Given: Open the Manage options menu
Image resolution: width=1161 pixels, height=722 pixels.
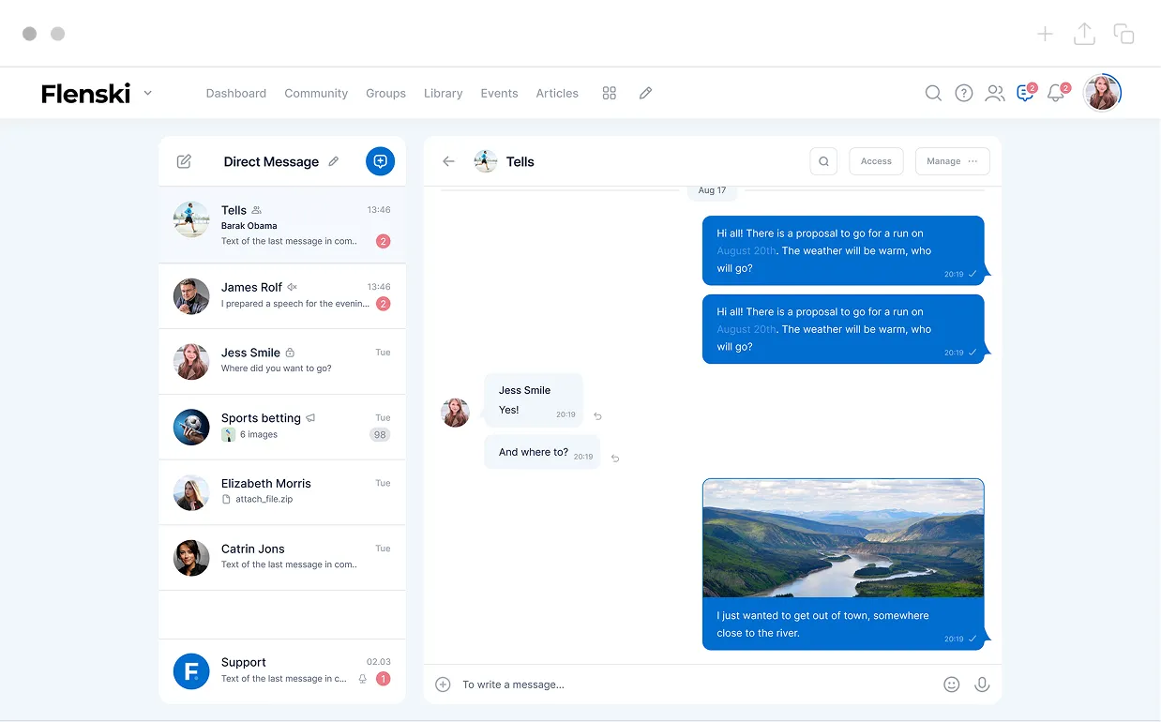Looking at the screenshot, I should 952,161.
